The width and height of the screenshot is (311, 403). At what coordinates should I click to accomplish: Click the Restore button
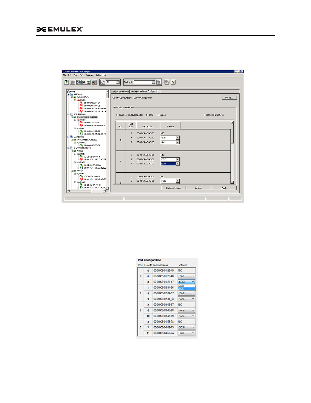[199, 188]
